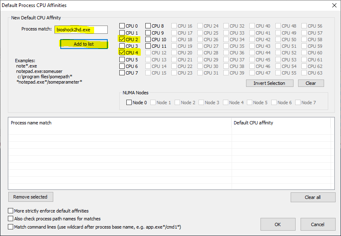Click the Process name match column header
This screenshot has height=236, width=341.
[x=120, y=123]
